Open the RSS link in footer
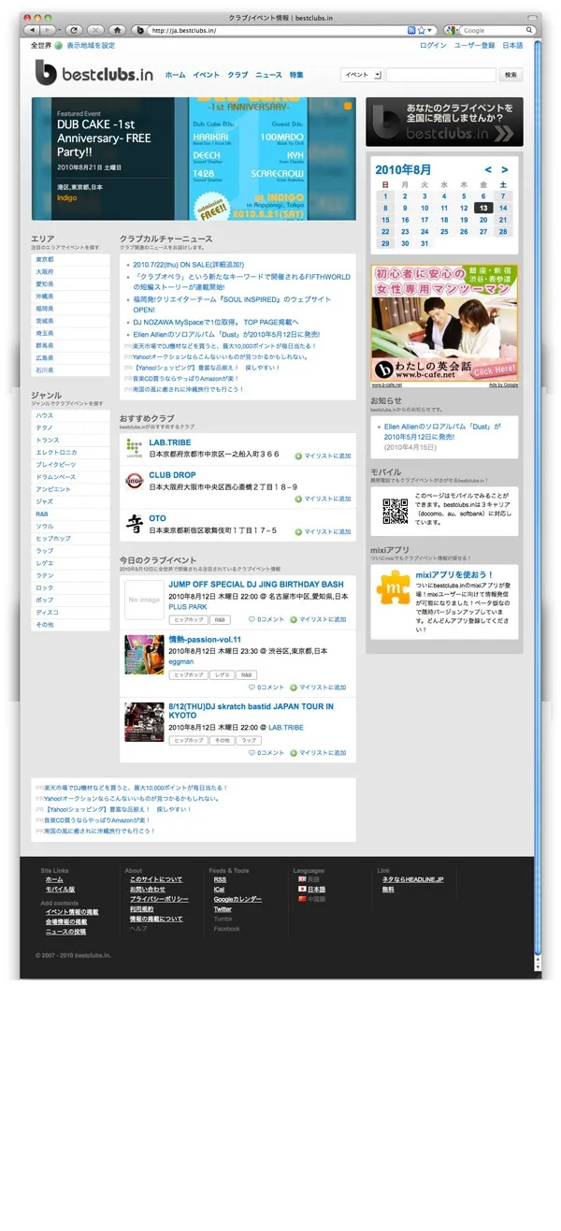Image resolution: width=561 pixels, height=1231 pixels. click(x=220, y=879)
